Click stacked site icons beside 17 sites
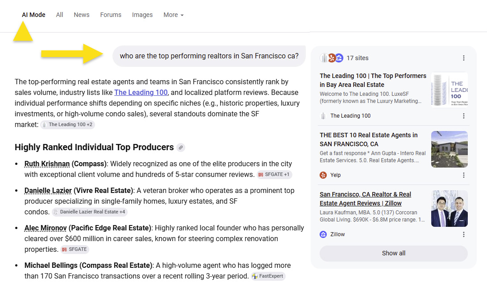The height and width of the screenshot is (291, 487). (331, 58)
